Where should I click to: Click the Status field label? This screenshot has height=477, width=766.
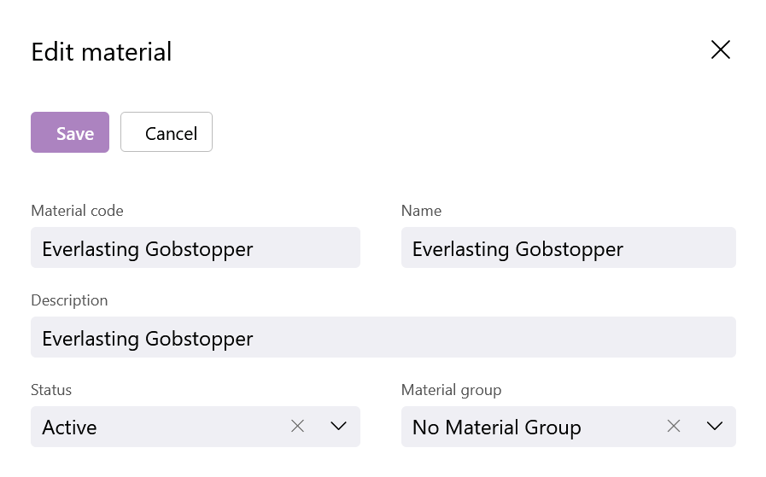pyautogui.click(x=51, y=390)
